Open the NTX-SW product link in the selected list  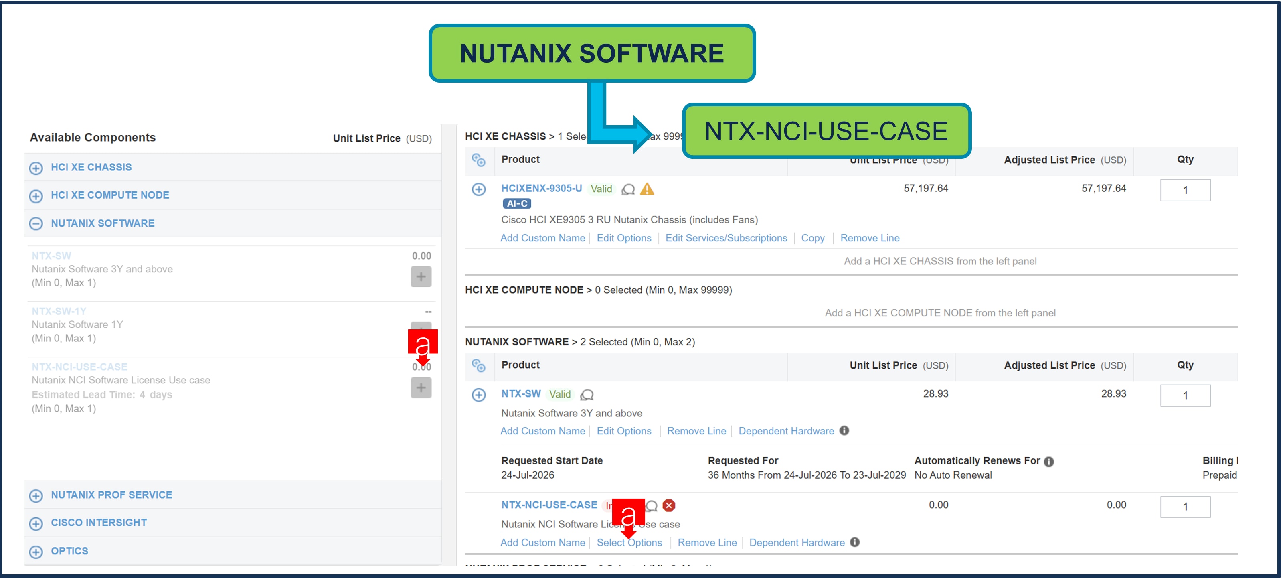(x=521, y=393)
